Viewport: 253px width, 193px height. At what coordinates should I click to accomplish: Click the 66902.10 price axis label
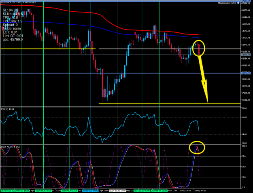pyautogui.click(x=245, y=10)
